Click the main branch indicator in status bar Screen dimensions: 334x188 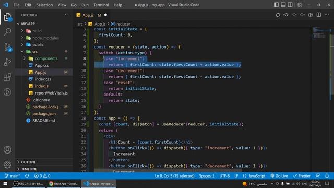point(13,176)
